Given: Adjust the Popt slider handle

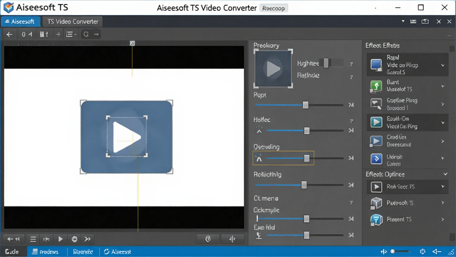Looking at the screenshot, I should point(305,105).
